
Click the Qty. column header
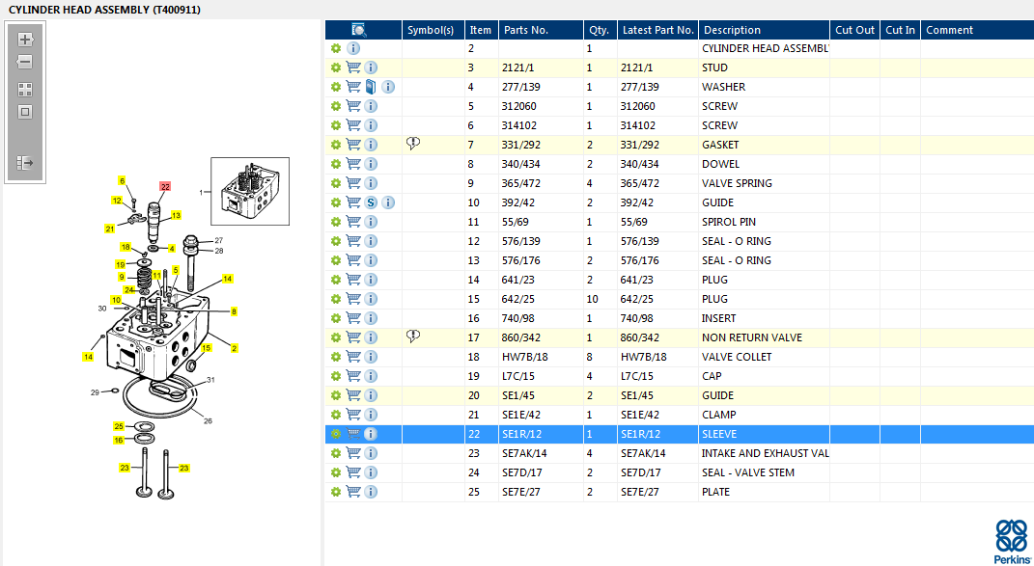599,30
